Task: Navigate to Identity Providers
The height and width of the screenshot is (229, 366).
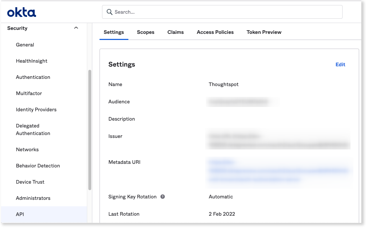Action: [36, 109]
